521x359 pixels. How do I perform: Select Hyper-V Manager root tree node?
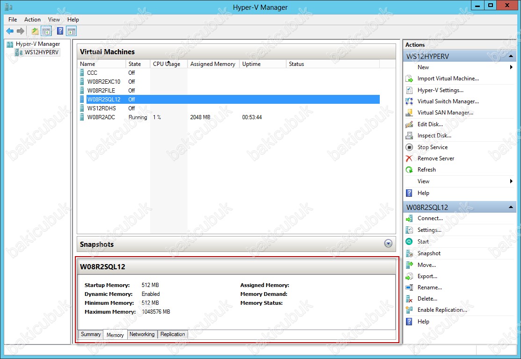(x=38, y=44)
